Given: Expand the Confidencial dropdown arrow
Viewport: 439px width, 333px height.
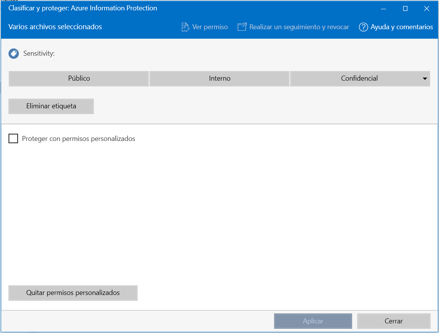Looking at the screenshot, I should pos(425,79).
